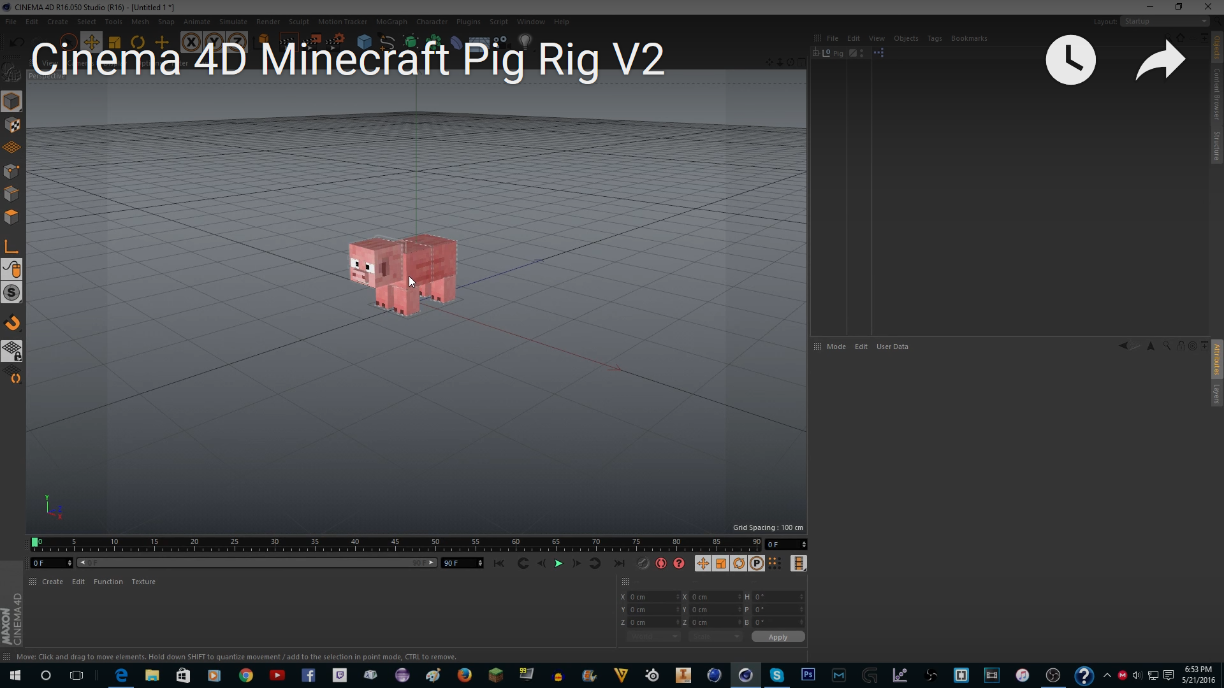Open the World coordinate mode dropdown
Screen dimensions: 1224x688
(x=653, y=637)
